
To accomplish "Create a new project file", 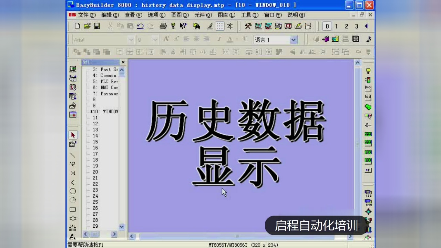I will [x=77, y=26].
